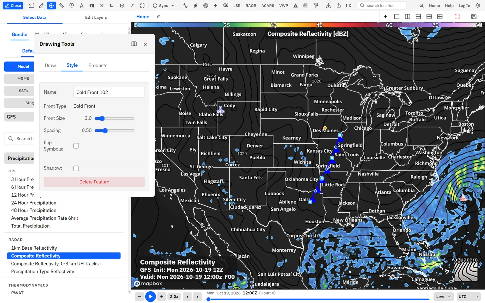
Task: Click the Delete Feature button
Action: pyautogui.click(x=94, y=182)
